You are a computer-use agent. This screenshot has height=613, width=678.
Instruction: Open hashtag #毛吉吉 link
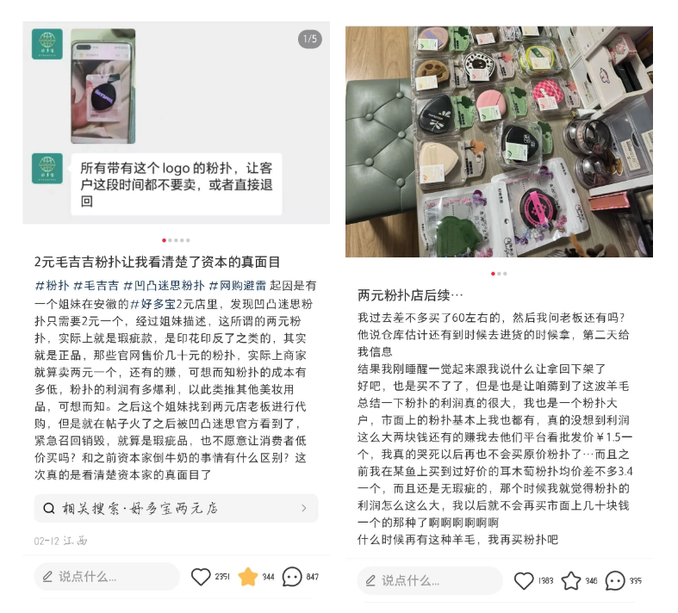point(96,286)
